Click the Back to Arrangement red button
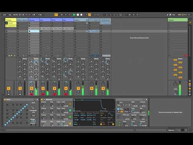Viewport: 193px width, 145px height. (x=185, y=56)
